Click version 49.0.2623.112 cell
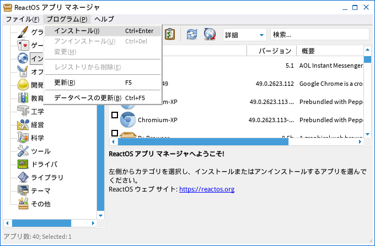This screenshot has height=246, width=375. tap(275, 84)
